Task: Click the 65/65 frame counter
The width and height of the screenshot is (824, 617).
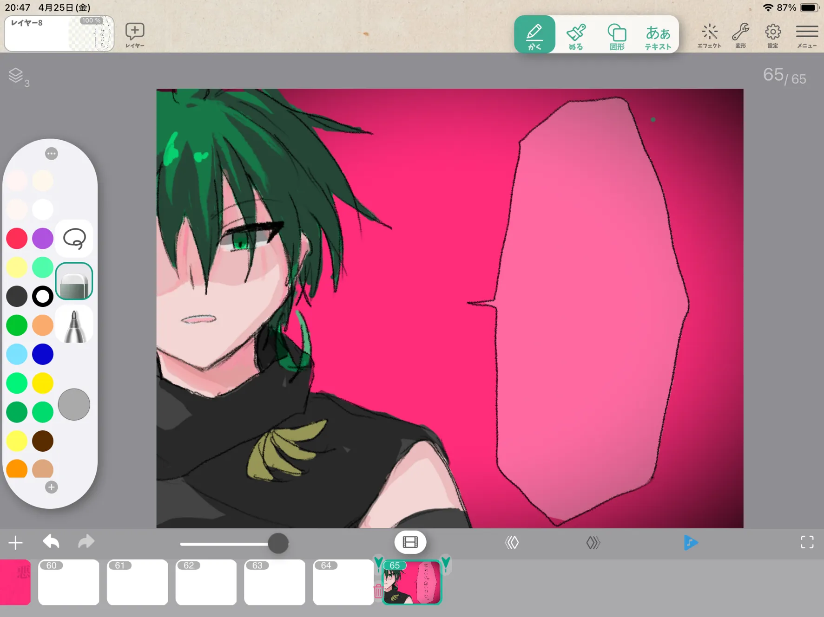Action: click(784, 76)
